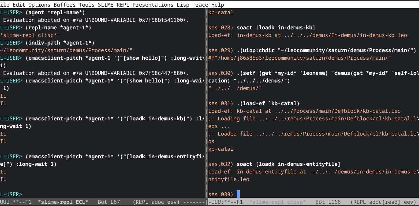Image resolution: width=419 pixels, height=206 pixels.
Task: Open the SLIME menu
Action: (x=106, y=5)
